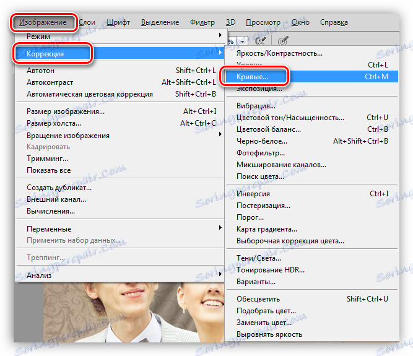Open Кривые adjustment
Screen dimensions: 413x356
click(x=312, y=77)
